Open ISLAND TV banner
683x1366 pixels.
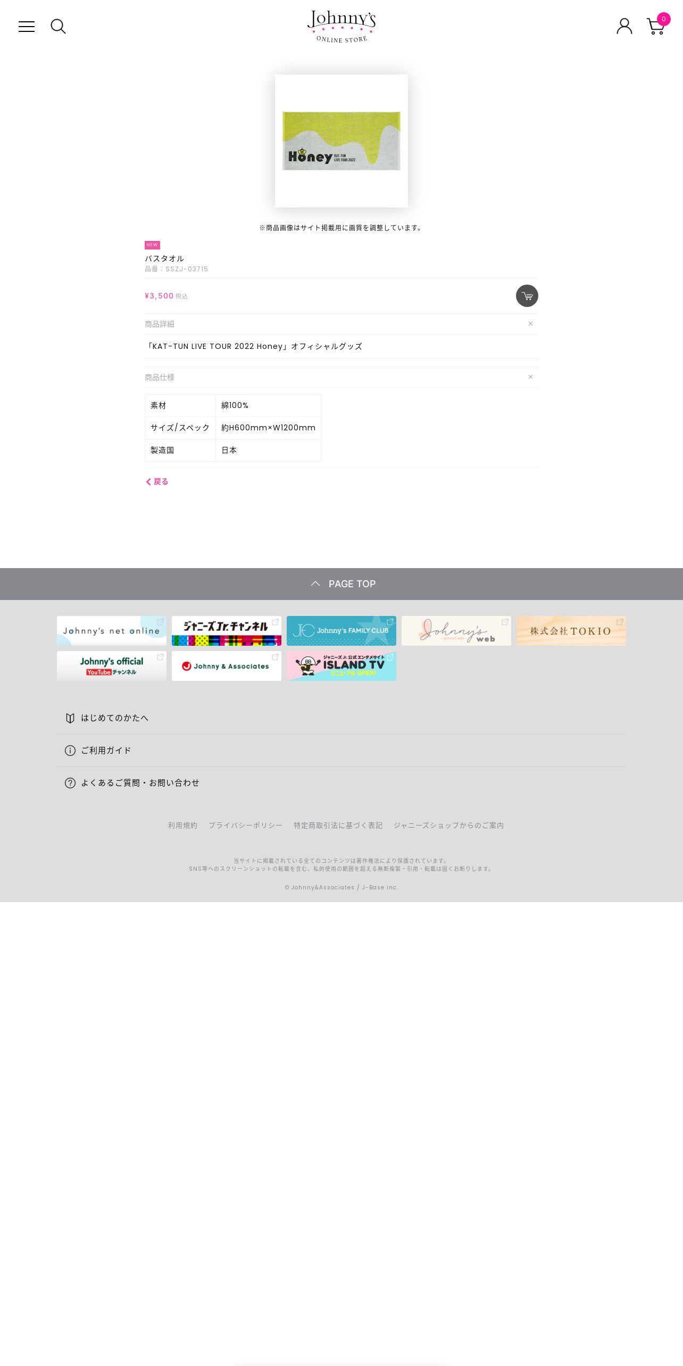point(341,666)
